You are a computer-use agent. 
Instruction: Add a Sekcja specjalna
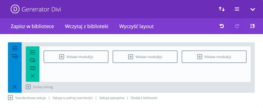pyautogui.click(x=112, y=98)
